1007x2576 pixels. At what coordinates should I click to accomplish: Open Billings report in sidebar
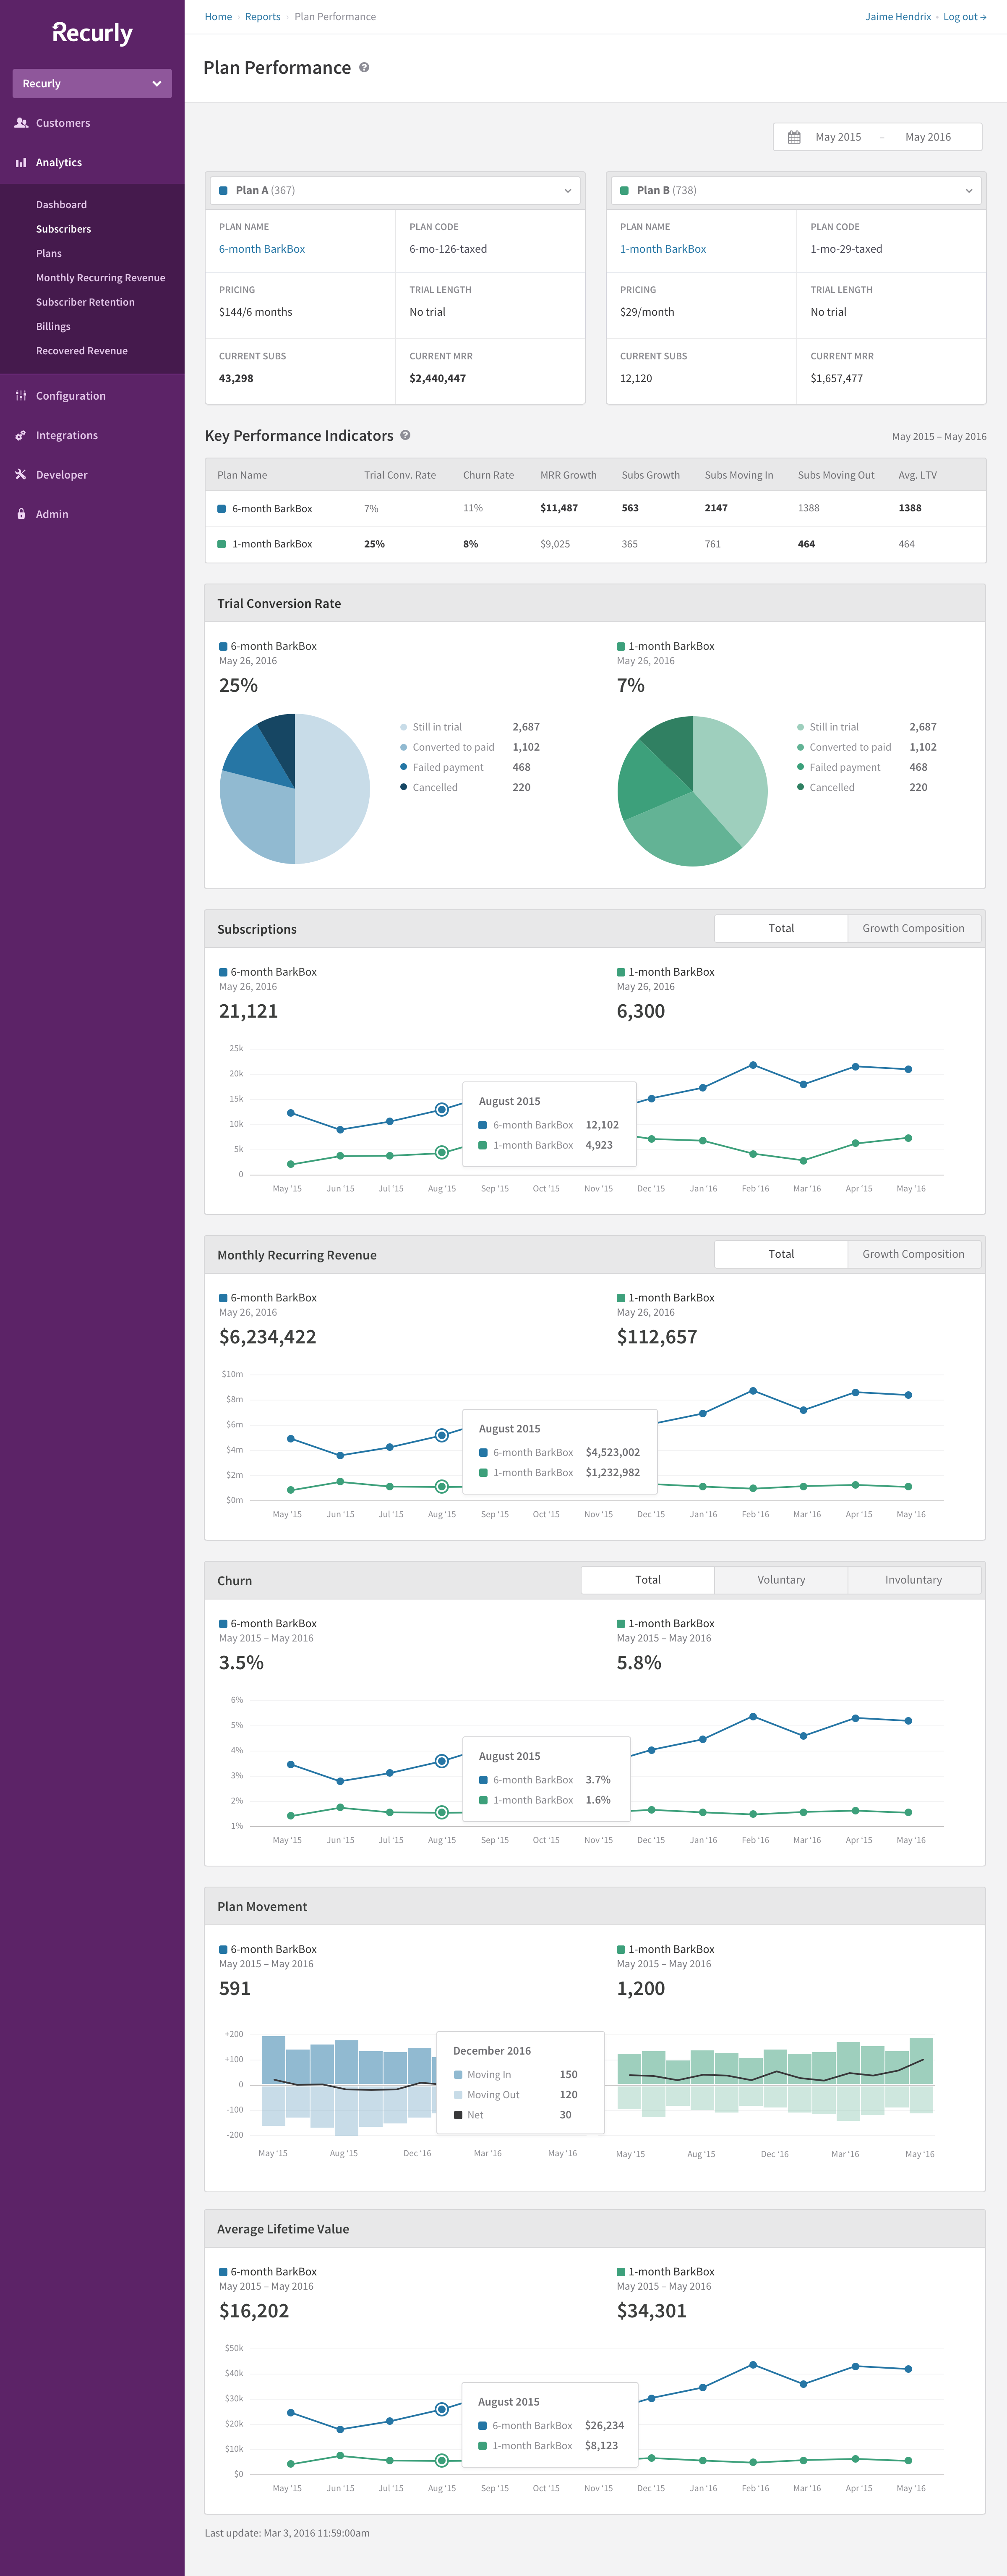pos(53,326)
